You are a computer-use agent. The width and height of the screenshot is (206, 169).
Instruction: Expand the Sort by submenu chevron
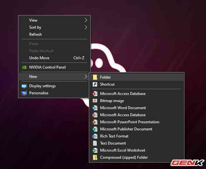pyautogui.click(x=86, y=27)
